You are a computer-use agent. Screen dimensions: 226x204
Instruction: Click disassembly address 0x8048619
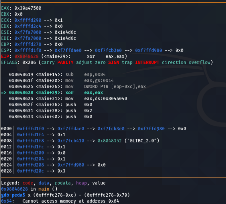click(x=21, y=74)
